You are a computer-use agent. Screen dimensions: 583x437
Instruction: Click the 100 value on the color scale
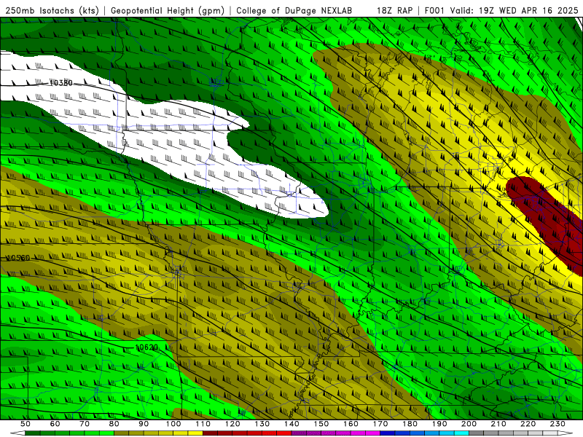173,424
